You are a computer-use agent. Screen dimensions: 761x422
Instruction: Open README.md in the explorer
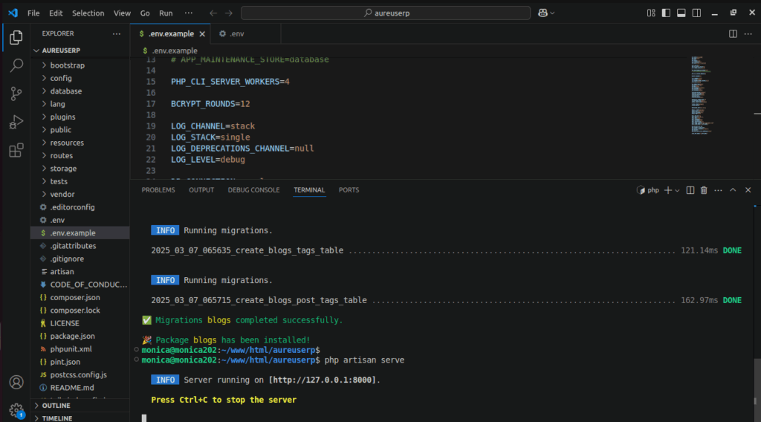tap(80, 388)
